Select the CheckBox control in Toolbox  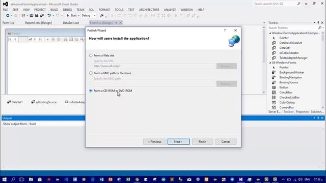pos(286,93)
